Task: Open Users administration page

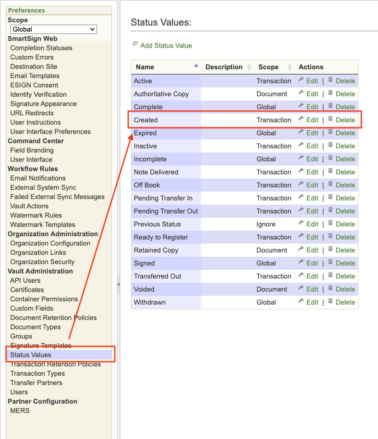Action: point(19,392)
